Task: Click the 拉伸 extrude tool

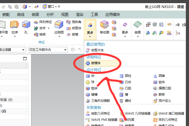Action: pos(14,27)
